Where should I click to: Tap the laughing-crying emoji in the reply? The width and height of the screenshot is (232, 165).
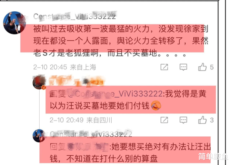click(156, 105)
